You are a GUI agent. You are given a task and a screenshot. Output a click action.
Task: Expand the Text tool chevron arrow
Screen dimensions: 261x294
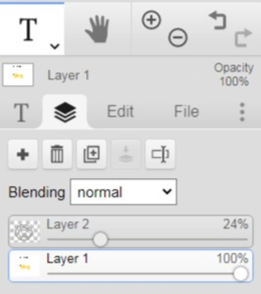55,46
